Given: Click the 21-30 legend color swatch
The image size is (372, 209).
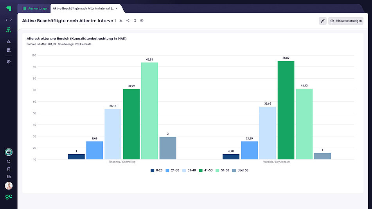Looking at the screenshot, I should (x=167, y=170).
